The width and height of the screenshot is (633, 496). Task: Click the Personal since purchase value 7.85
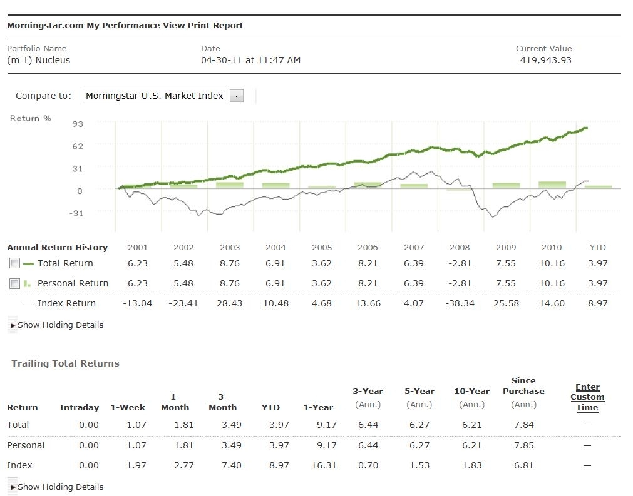point(524,445)
